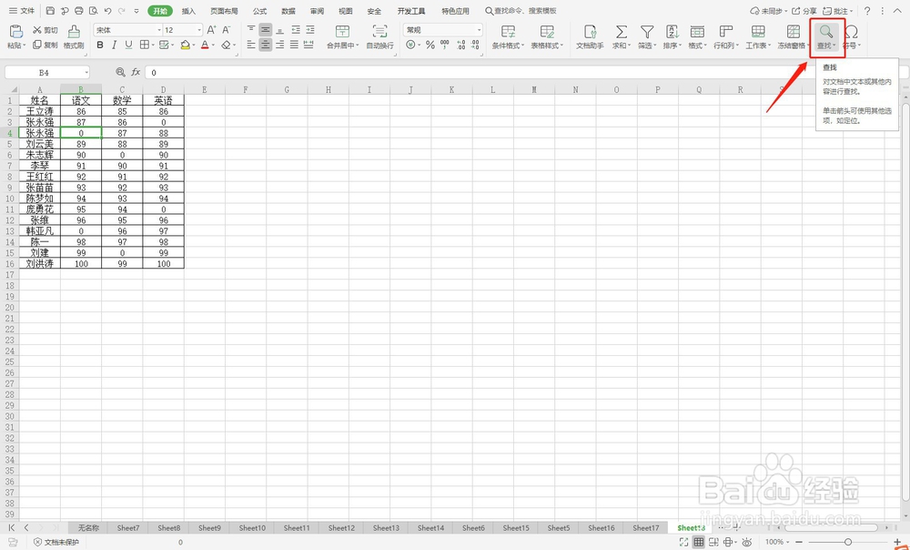Switch to the Formulas (公式) tab
This screenshot has height=550, width=910.
[259, 11]
